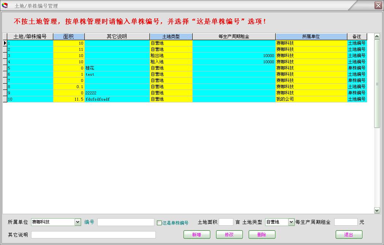Click the 修改 button to edit

click(x=229, y=234)
